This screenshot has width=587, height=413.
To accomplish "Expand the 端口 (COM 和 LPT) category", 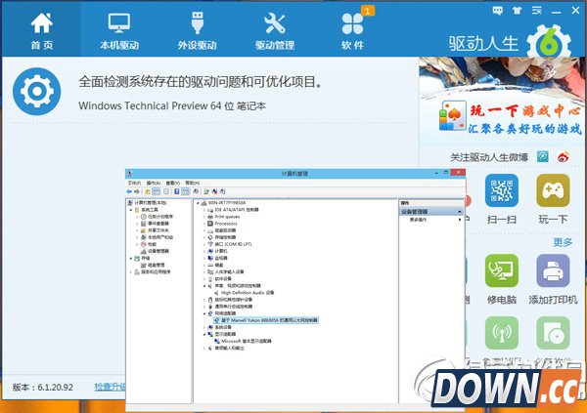I will 204,244.
